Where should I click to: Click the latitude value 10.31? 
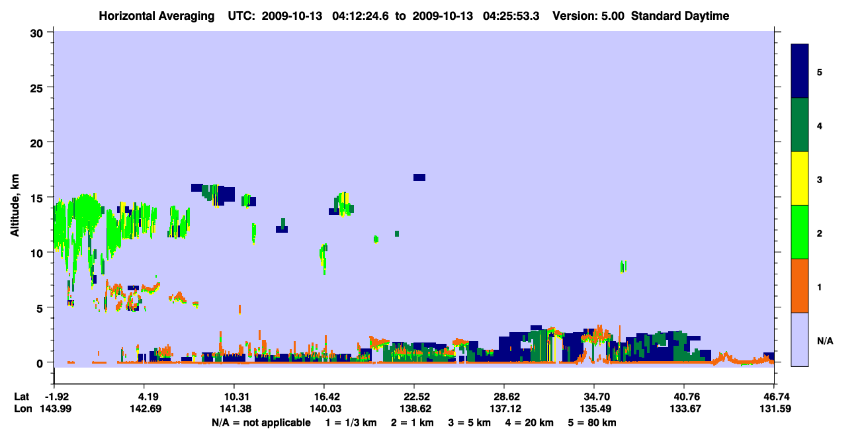coord(234,397)
